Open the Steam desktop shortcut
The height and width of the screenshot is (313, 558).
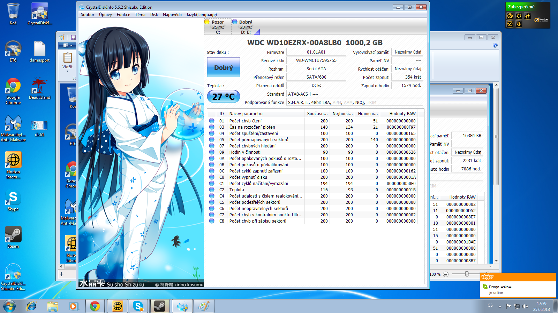[x=13, y=238]
